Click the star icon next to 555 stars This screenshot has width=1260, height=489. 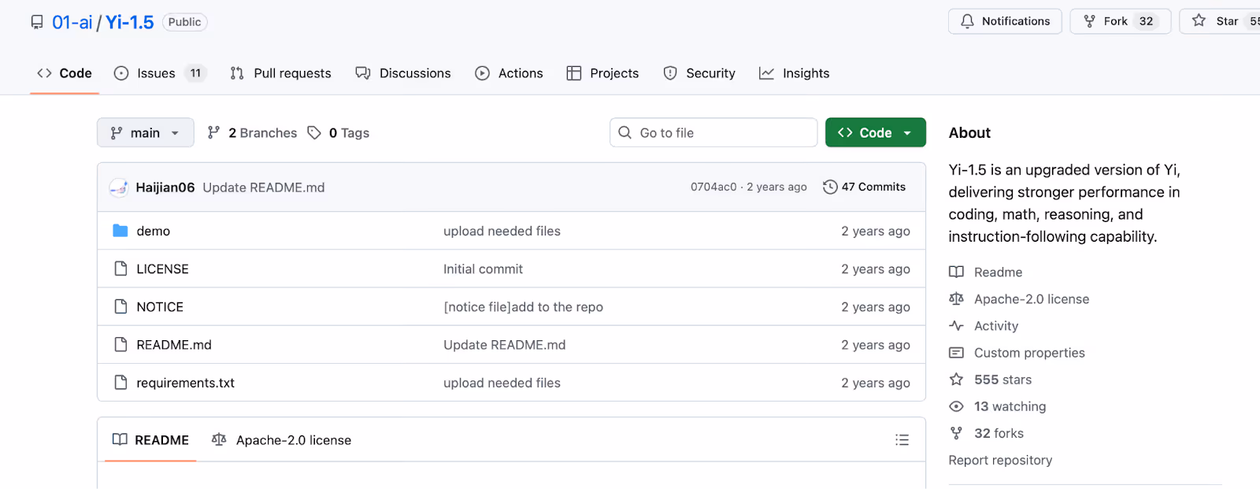pyautogui.click(x=956, y=380)
